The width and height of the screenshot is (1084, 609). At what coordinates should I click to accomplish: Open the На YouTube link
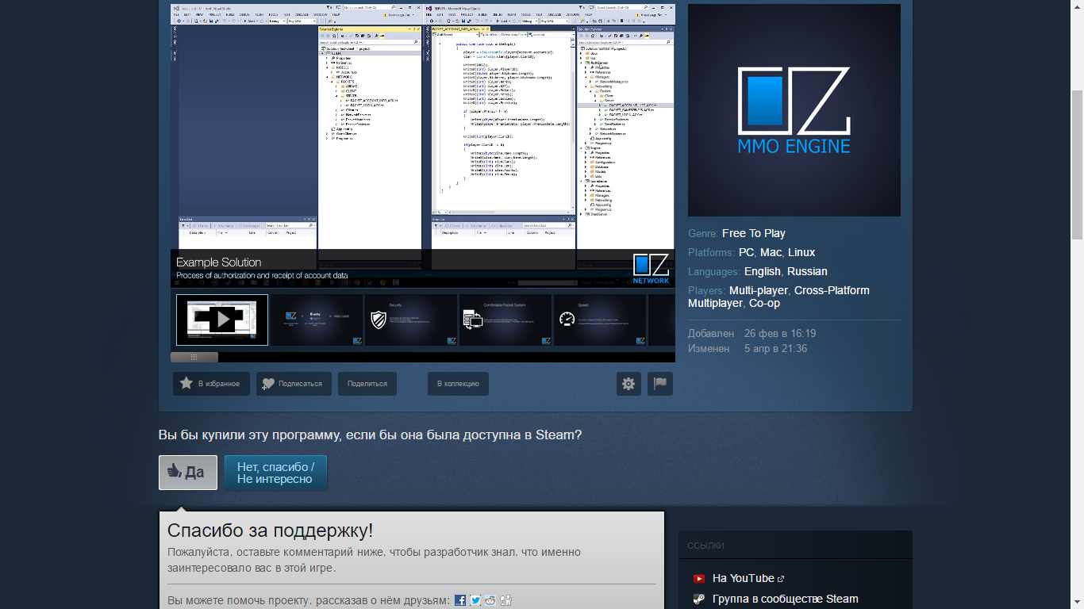click(x=744, y=578)
